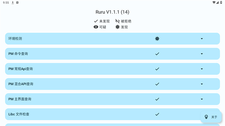Click the checkmark in PM 主界面查询 row
The height and width of the screenshot is (126, 225).
tap(157, 99)
